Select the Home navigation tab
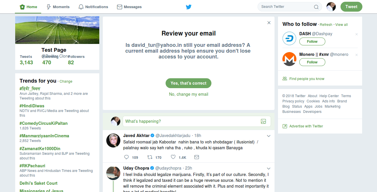 pyautogui.click(x=28, y=6)
